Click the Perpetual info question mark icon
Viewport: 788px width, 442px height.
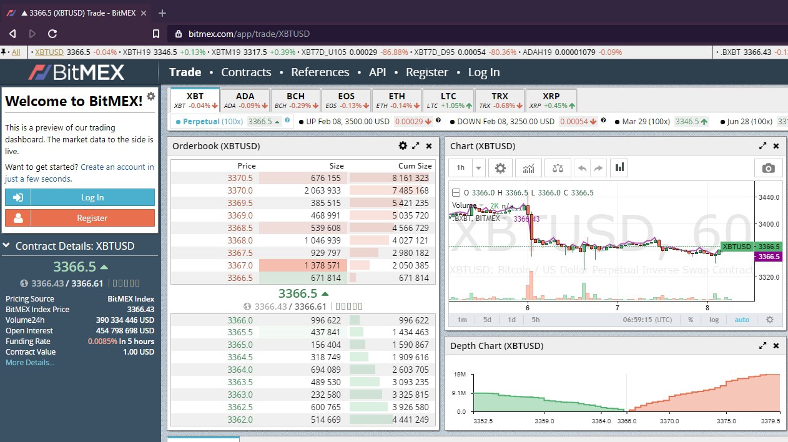click(x=287, y=120)
